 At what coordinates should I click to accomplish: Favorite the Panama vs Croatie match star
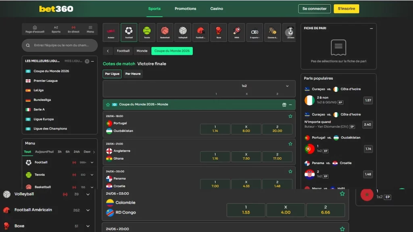[x=290, y=172]
